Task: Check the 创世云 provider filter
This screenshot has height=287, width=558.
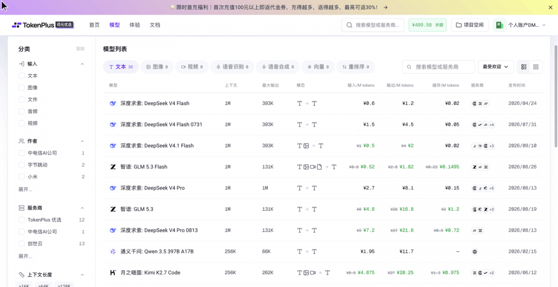Action: pyautogui.click(x=21, y=244)
